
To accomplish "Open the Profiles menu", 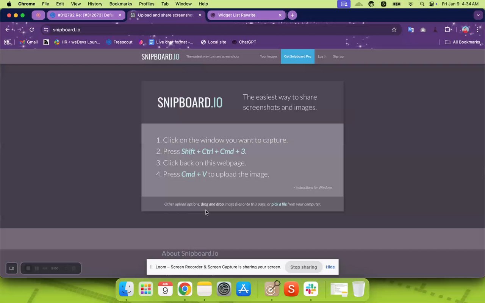I will coord(147,4).
